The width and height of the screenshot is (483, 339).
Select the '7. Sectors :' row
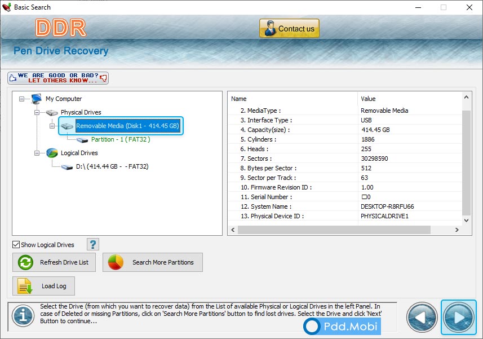pyautogui.click(x=345, y=159)
